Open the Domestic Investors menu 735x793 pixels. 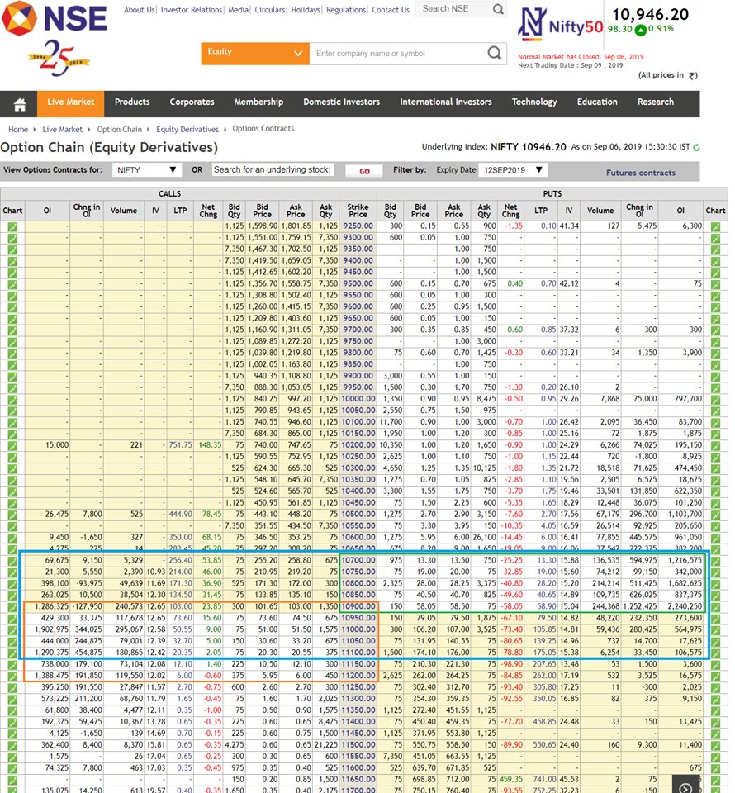coord(341,102)
